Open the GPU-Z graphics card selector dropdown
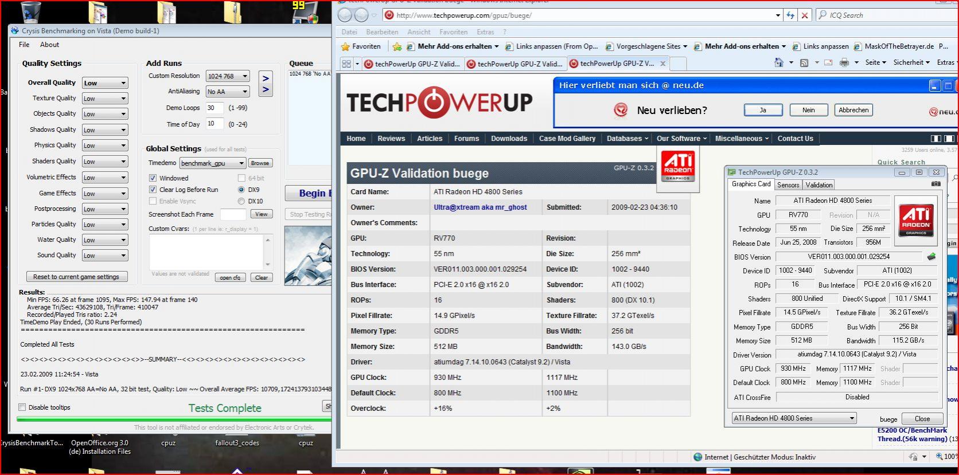Screen dimensions: 959x475 click(x=794, y=418)
